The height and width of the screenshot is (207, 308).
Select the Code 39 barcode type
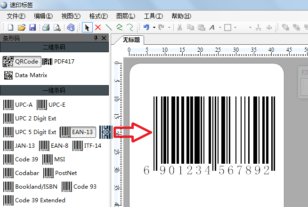pos(21,159)
